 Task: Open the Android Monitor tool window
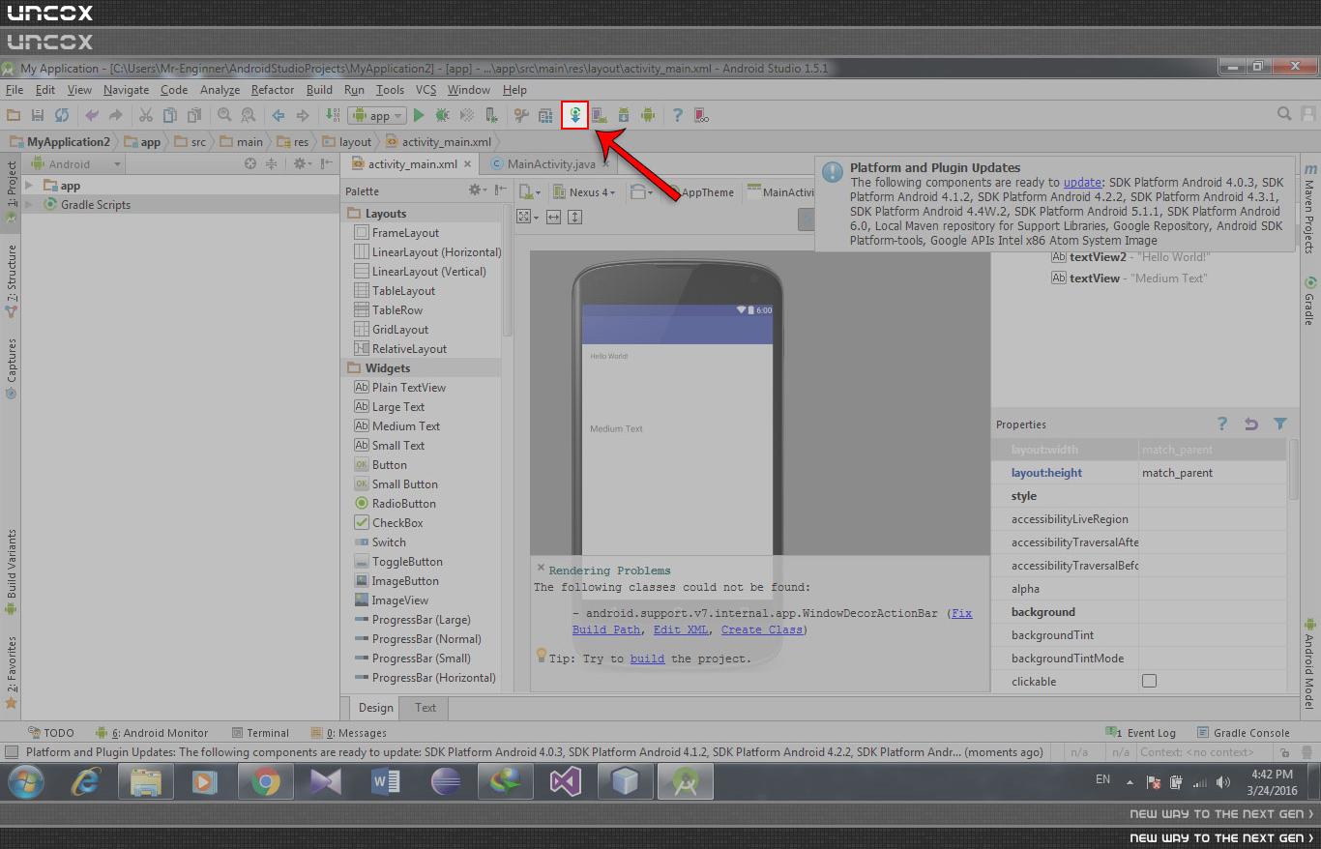(x=152, y=733)
